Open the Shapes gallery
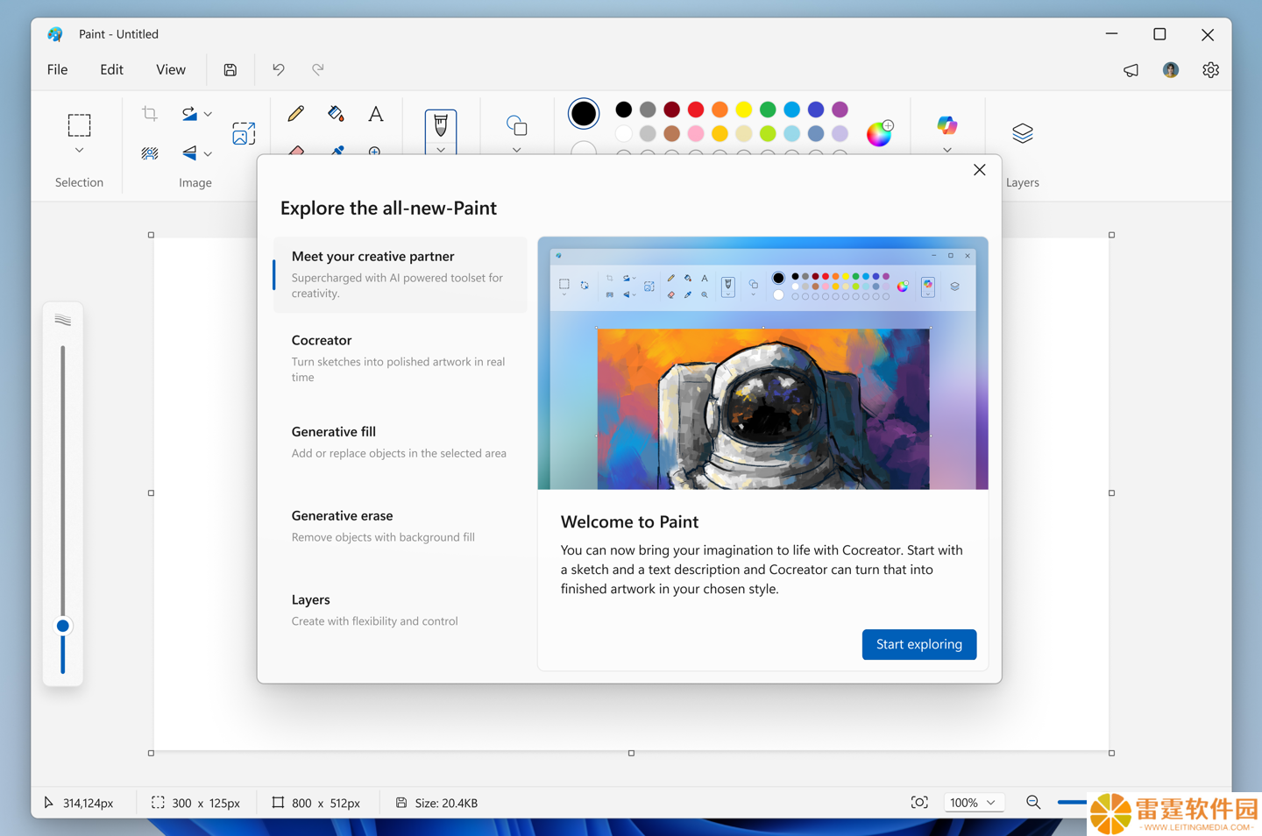 (x=516, y=125)
